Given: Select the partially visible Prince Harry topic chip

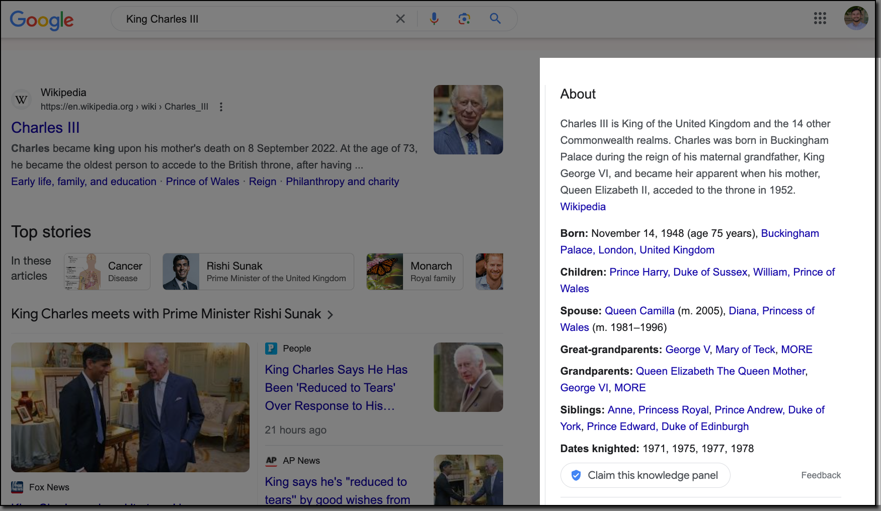Looking at the screenshot, I should coord(490,272).
